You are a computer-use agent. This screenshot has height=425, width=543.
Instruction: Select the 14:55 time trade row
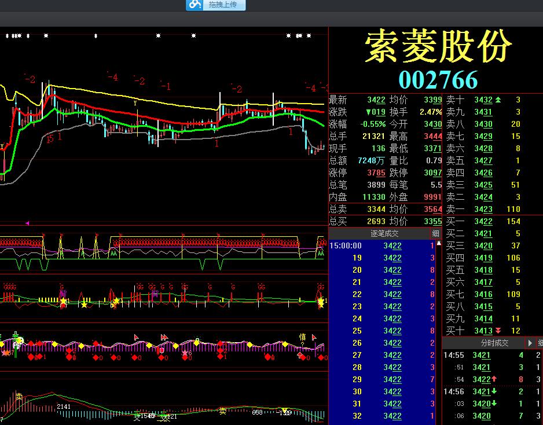pyautogui.click(x=491, y=355)
